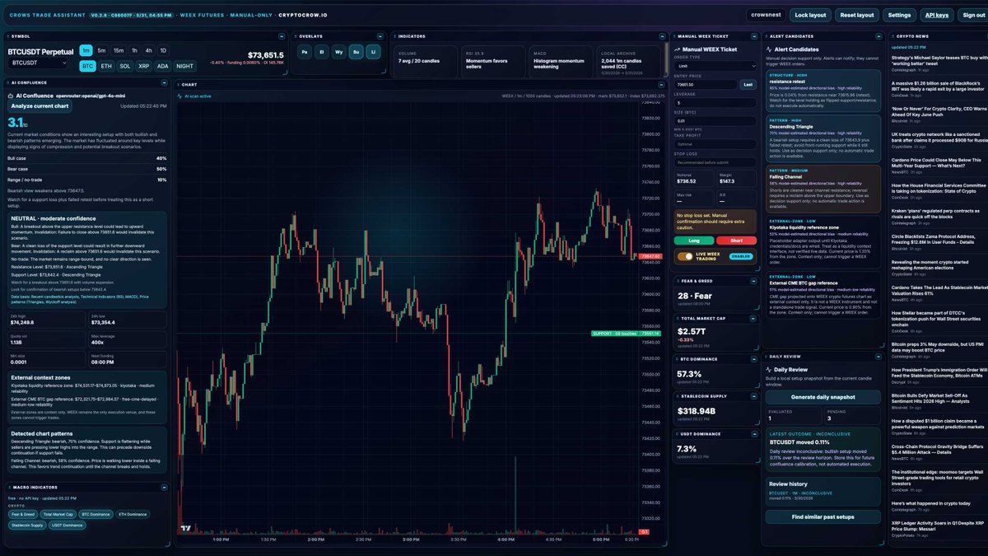Click the Daily Review calendar icon
The width and height of the screenshot is (988, 556).
(770, 370)
